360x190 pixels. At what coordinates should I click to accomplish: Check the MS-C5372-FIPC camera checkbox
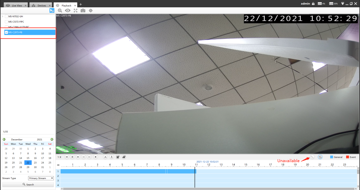(6, 22)
